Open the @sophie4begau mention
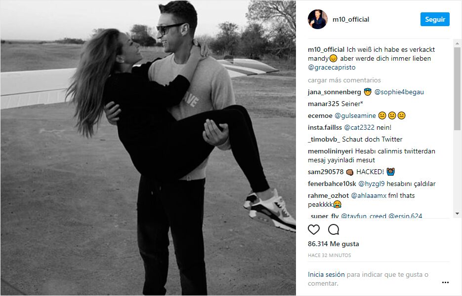Viewport: 462px width, 296px height. 399,92
